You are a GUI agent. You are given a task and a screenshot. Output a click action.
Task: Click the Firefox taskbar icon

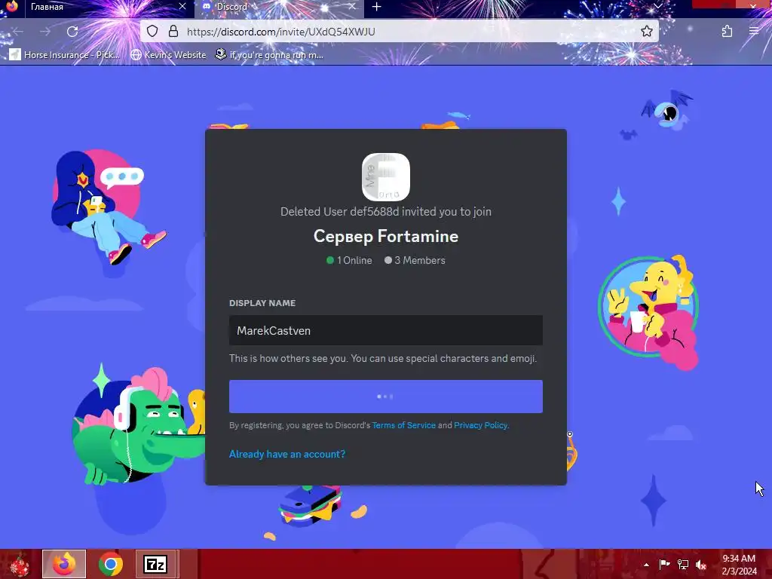[64, 564]
